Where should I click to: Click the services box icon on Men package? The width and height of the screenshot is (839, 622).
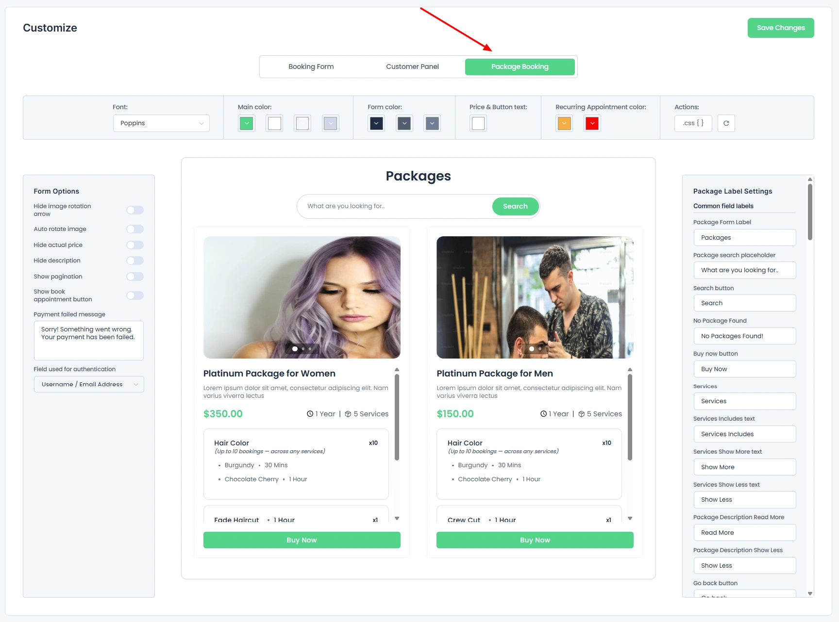pos(581,414)
